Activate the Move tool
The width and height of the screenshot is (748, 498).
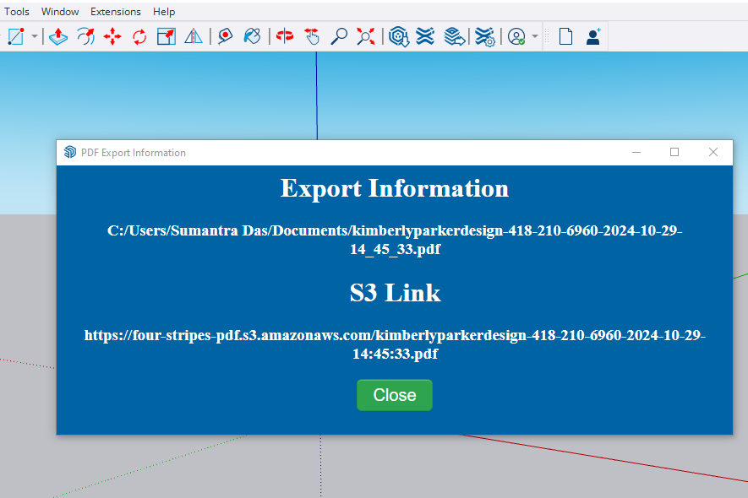point(112,36)
